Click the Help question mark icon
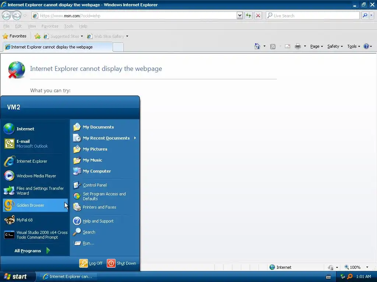This screenshot has width=377, height=282. [366, 46]
